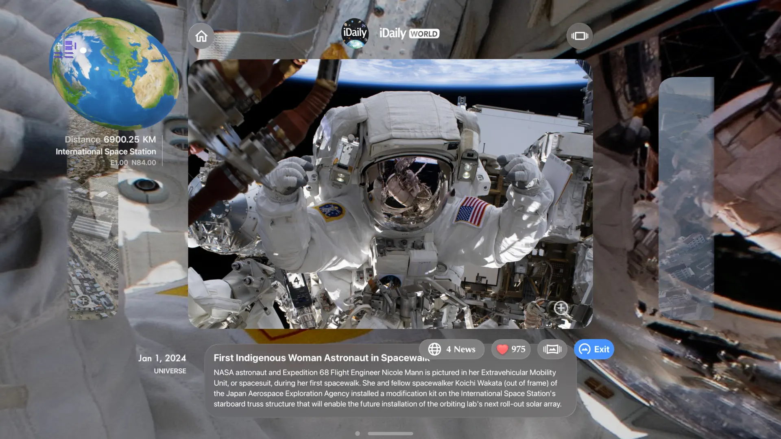The image size is (781, 439).
Task: Click the immersive view icon top right
Action: 579,36
